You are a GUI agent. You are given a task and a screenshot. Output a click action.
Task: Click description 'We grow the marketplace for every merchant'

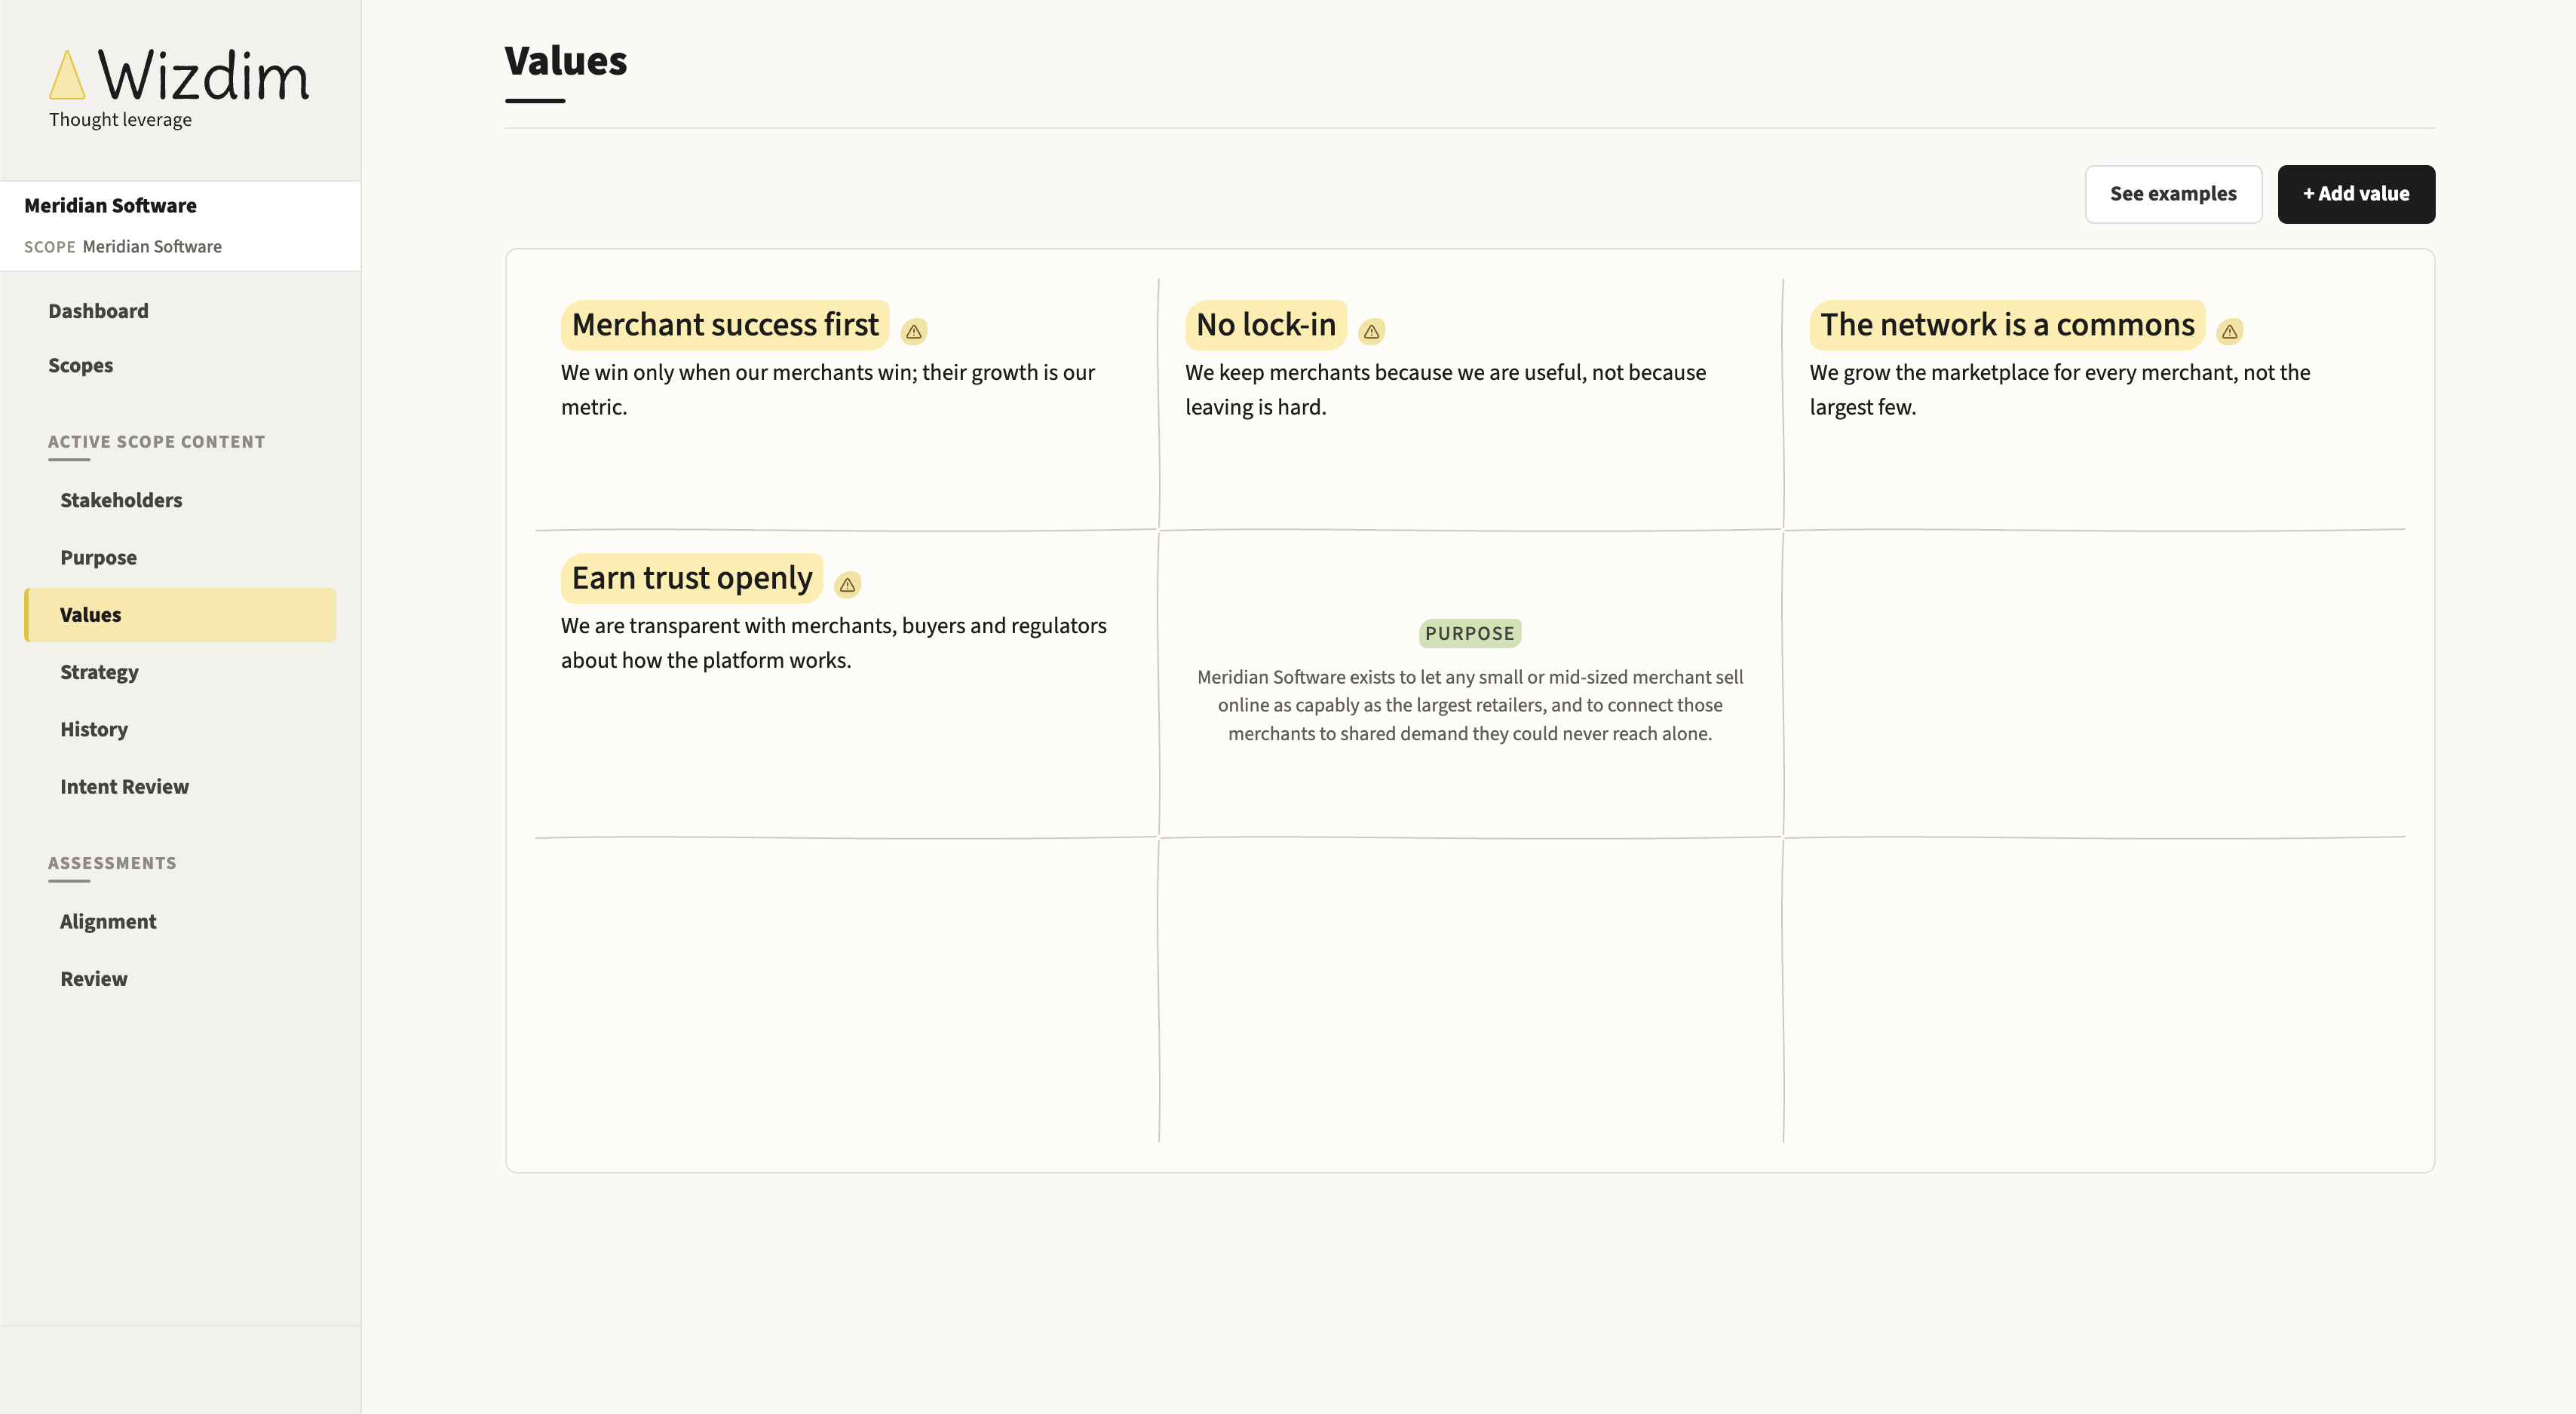[x=2060, y=390]
